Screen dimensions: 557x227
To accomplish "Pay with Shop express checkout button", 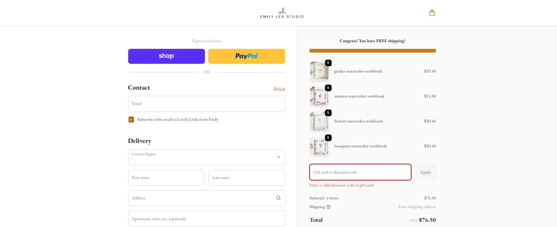I will click(166, 56).
